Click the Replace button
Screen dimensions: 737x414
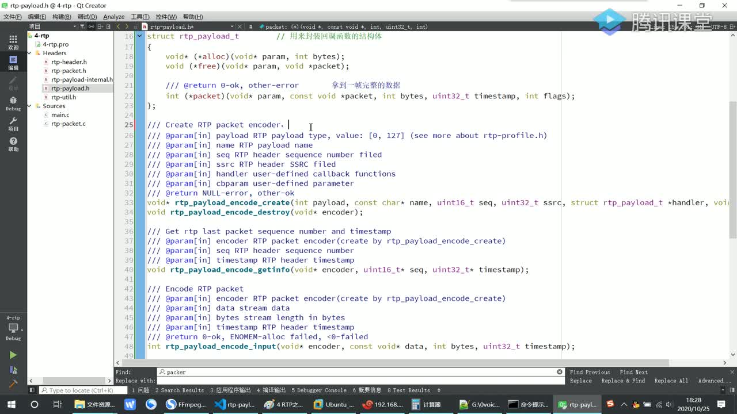tap(580, 381)
